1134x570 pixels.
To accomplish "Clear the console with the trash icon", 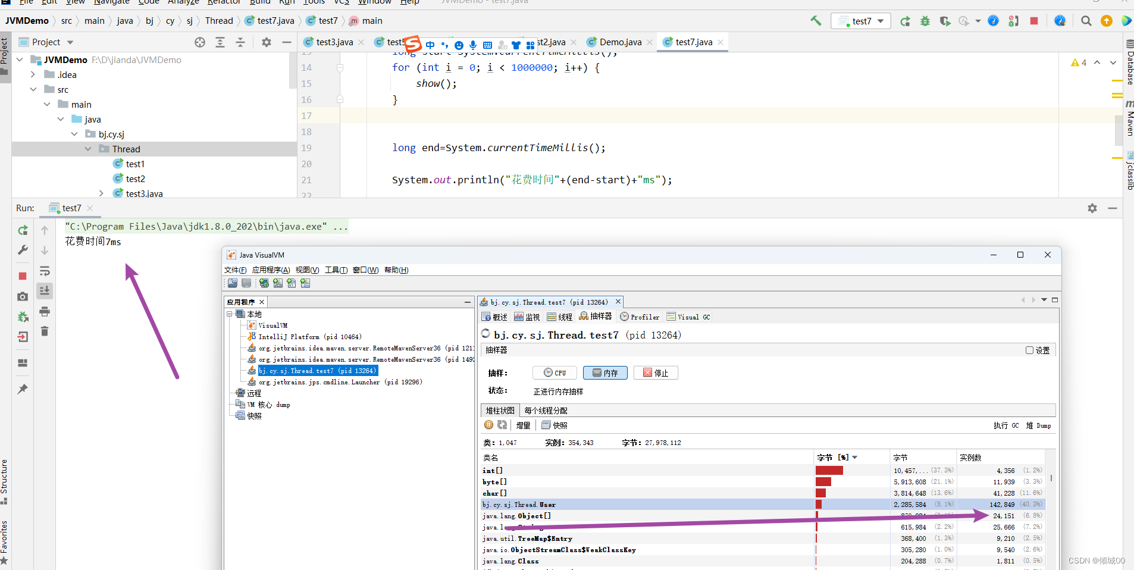I will [x=45, y=331].
